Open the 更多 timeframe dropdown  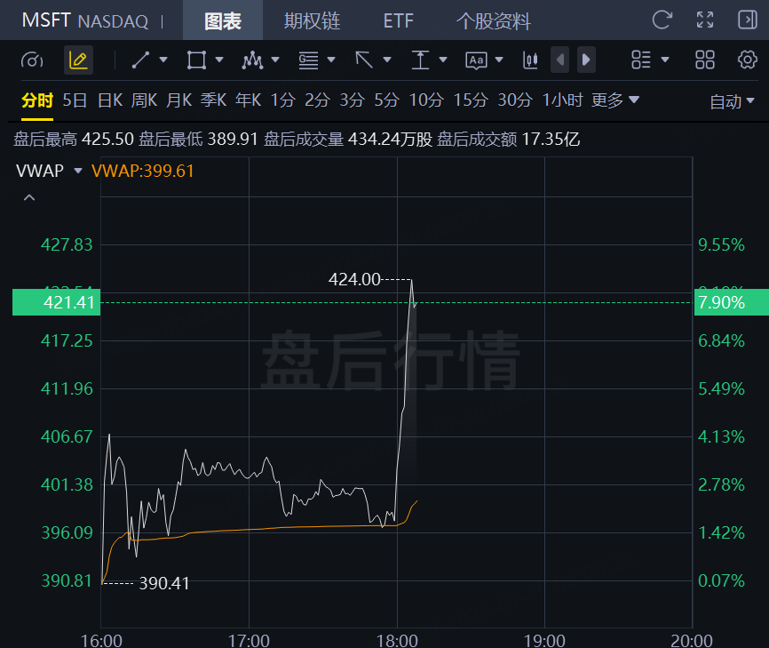pos(615,100)
